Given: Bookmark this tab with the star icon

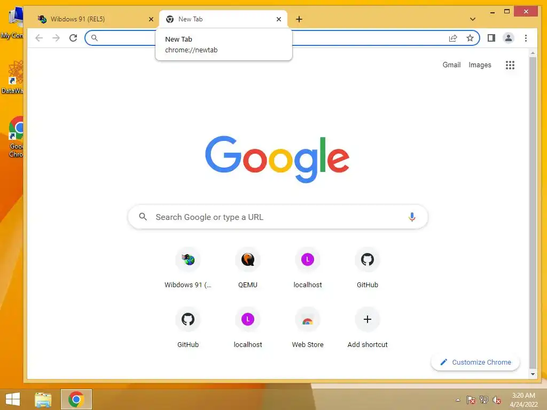Looking at the screenshot, I should (x=470, y=38).
